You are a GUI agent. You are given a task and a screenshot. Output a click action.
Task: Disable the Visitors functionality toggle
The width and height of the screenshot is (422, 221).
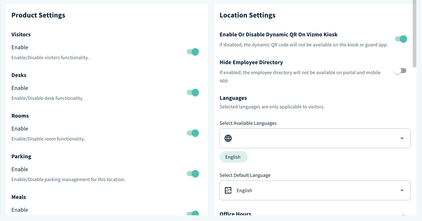pyautogui.click(x=193, y=52)
